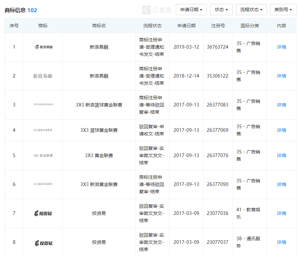Image resolution: width=298 pixels, height=256 pixels.
Task: Select name 投资易 in row 7
Action: [x=99, y=213]
